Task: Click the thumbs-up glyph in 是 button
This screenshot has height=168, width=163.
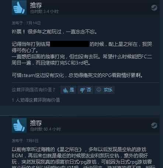Action: pos(65,90)
